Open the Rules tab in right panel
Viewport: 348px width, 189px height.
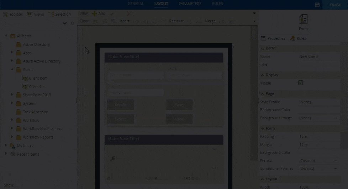(x=298, y=38)
